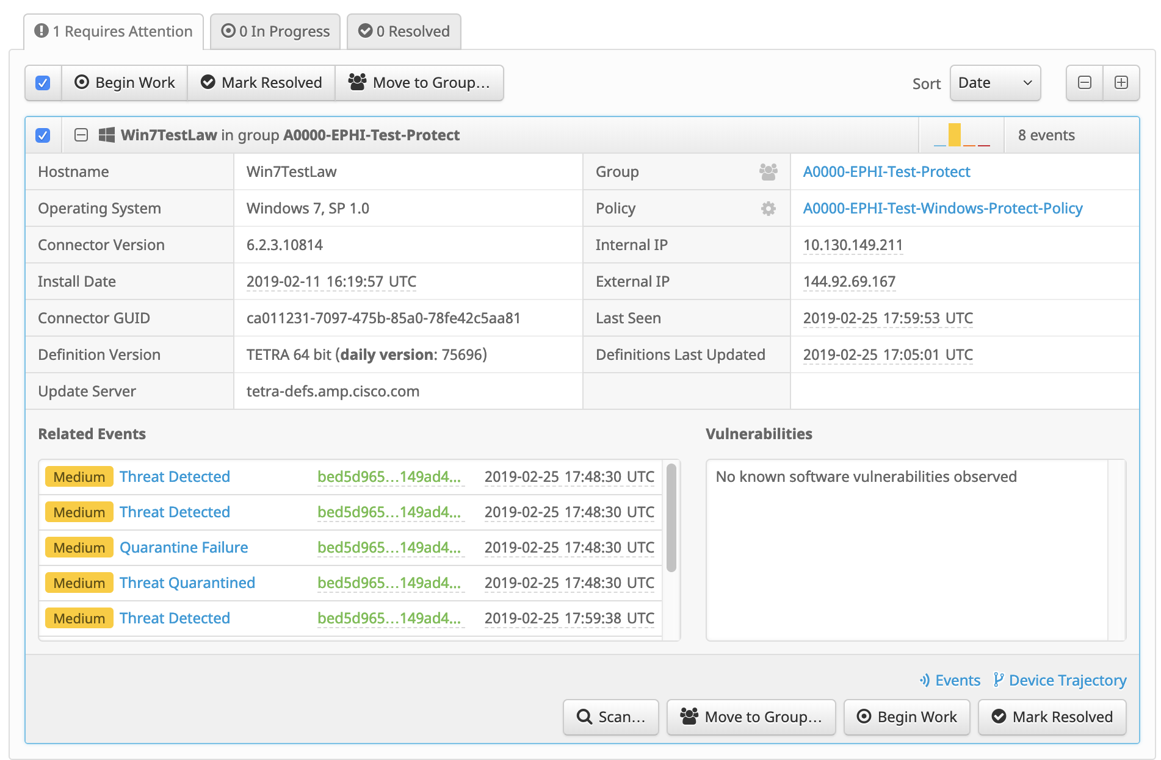Toggle the select-all checkbox in the toolbar
Viewport: 1161px width, 760px height.
[43, 83]
